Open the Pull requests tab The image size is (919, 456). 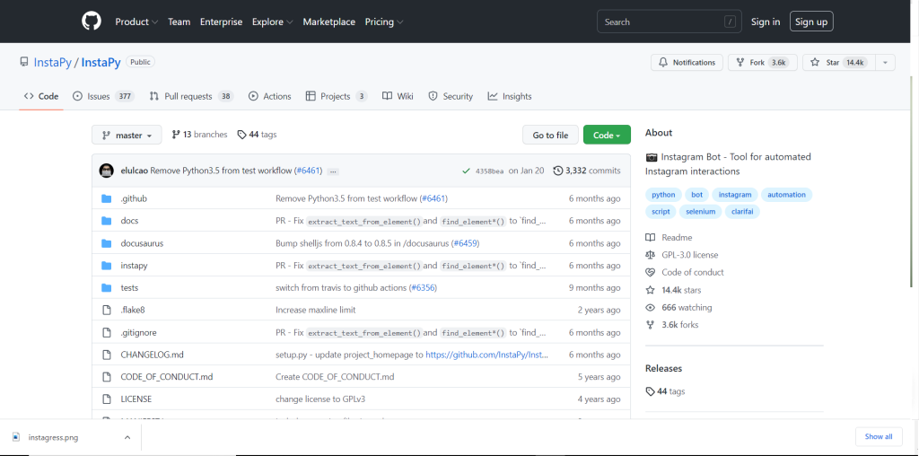188,96
